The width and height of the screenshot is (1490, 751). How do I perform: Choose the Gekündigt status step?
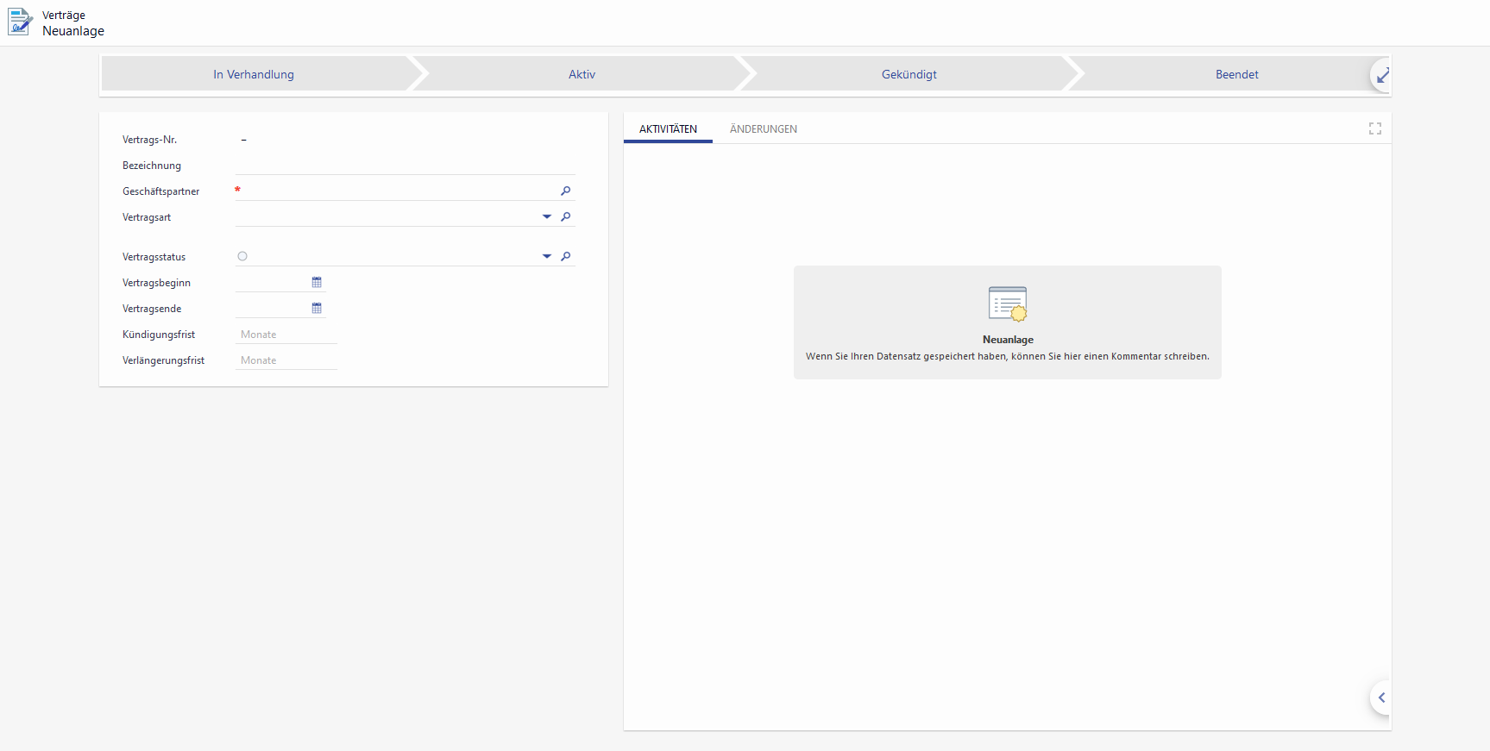[908, 75]
